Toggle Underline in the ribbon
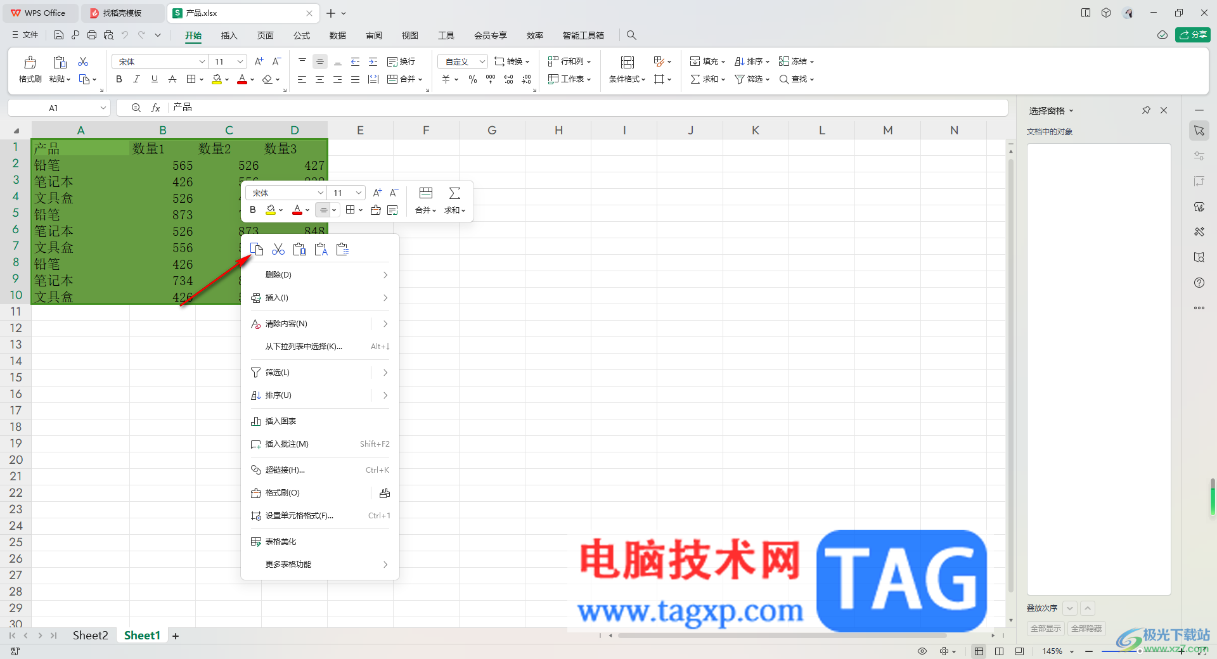This screenshot has height=659, width=1217. click(x=155, y=79)
